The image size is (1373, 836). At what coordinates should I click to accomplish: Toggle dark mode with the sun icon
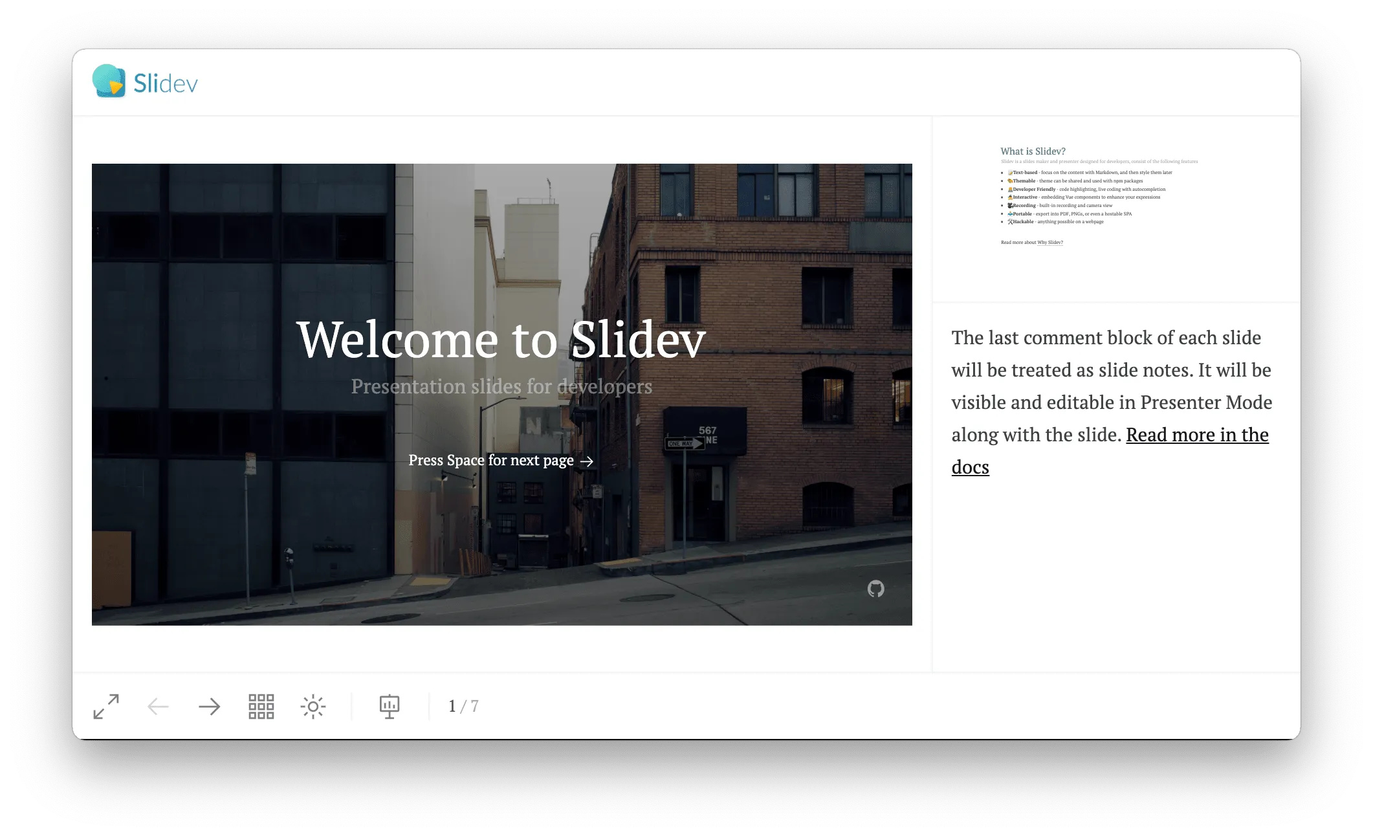tap(313, 706)
